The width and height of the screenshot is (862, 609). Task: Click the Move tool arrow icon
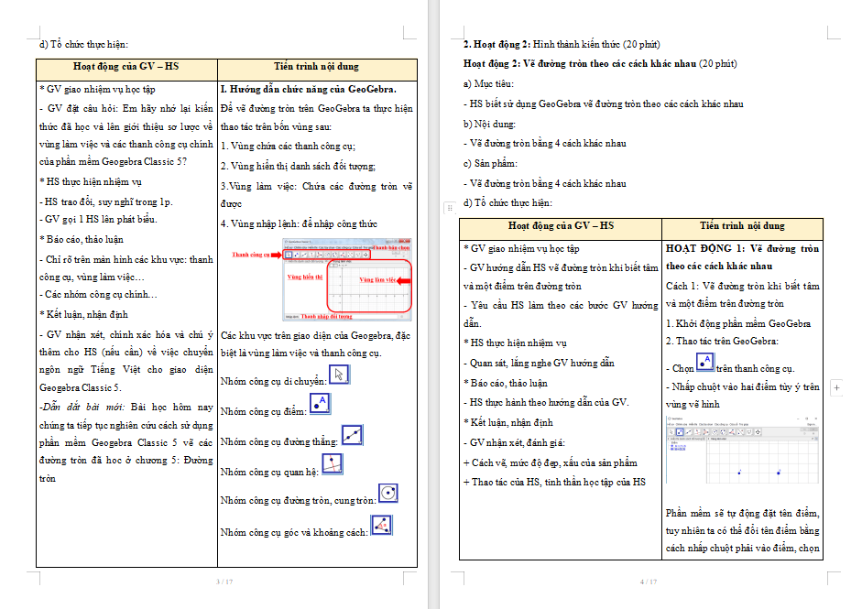coord(339,374)
